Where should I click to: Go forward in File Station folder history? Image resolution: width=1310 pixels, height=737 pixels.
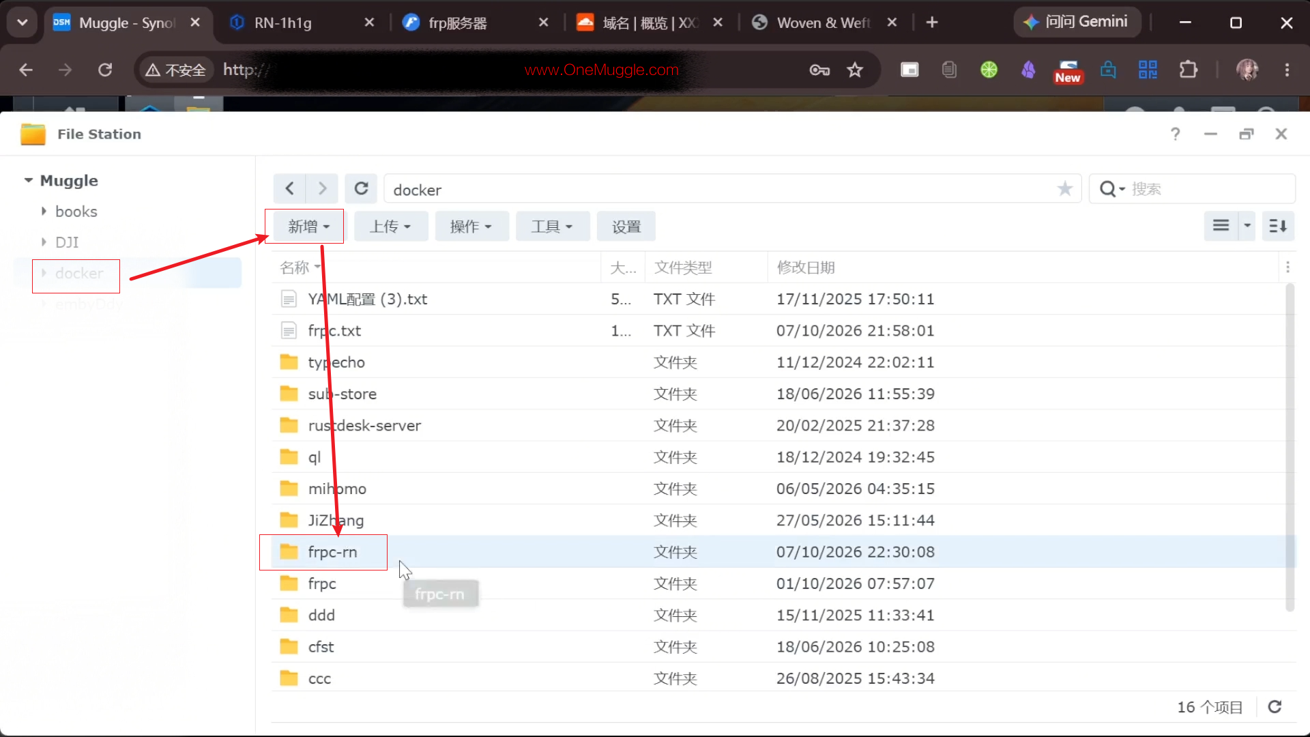[322, 189]
